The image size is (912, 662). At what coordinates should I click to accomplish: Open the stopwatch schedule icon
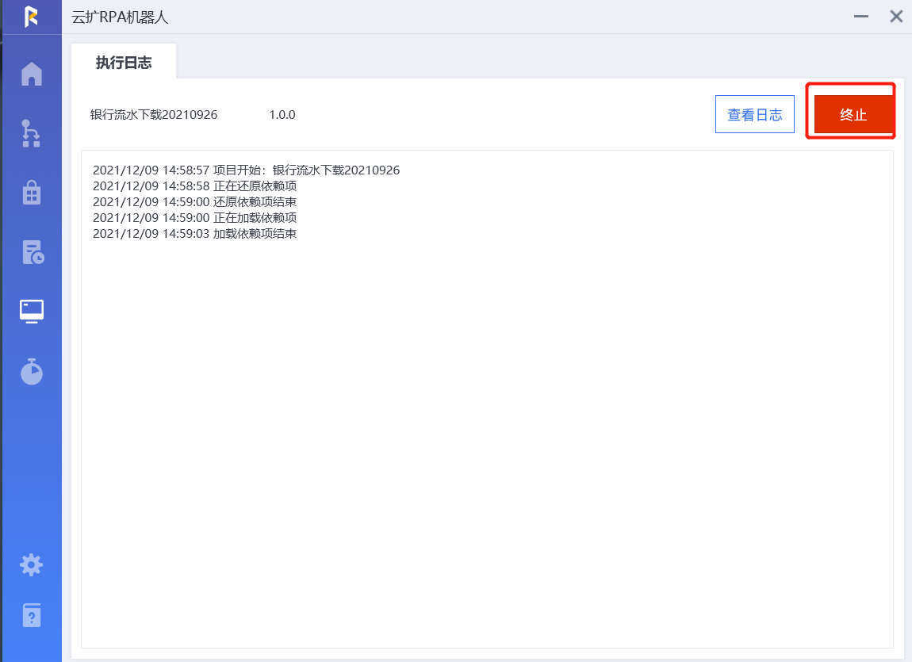click(32, 371)
